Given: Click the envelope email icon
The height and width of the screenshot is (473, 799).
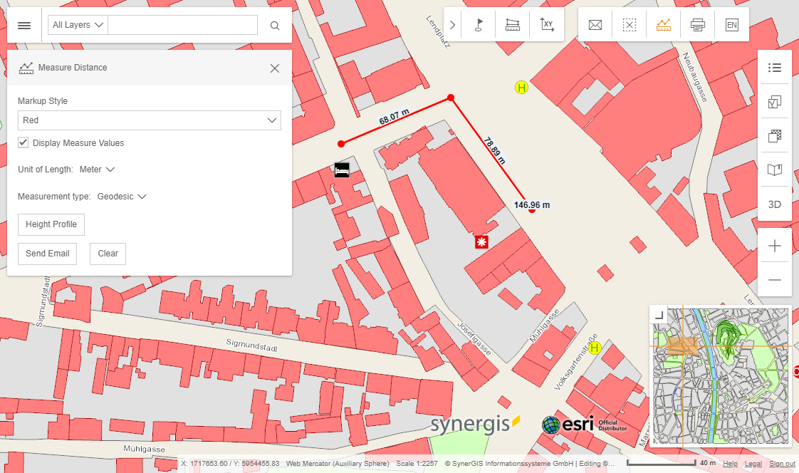Looking at the screenshot, I should (595, 25).
